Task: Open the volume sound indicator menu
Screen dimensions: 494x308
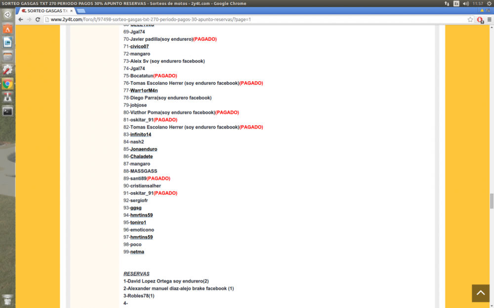Action: tap(466, 3)
